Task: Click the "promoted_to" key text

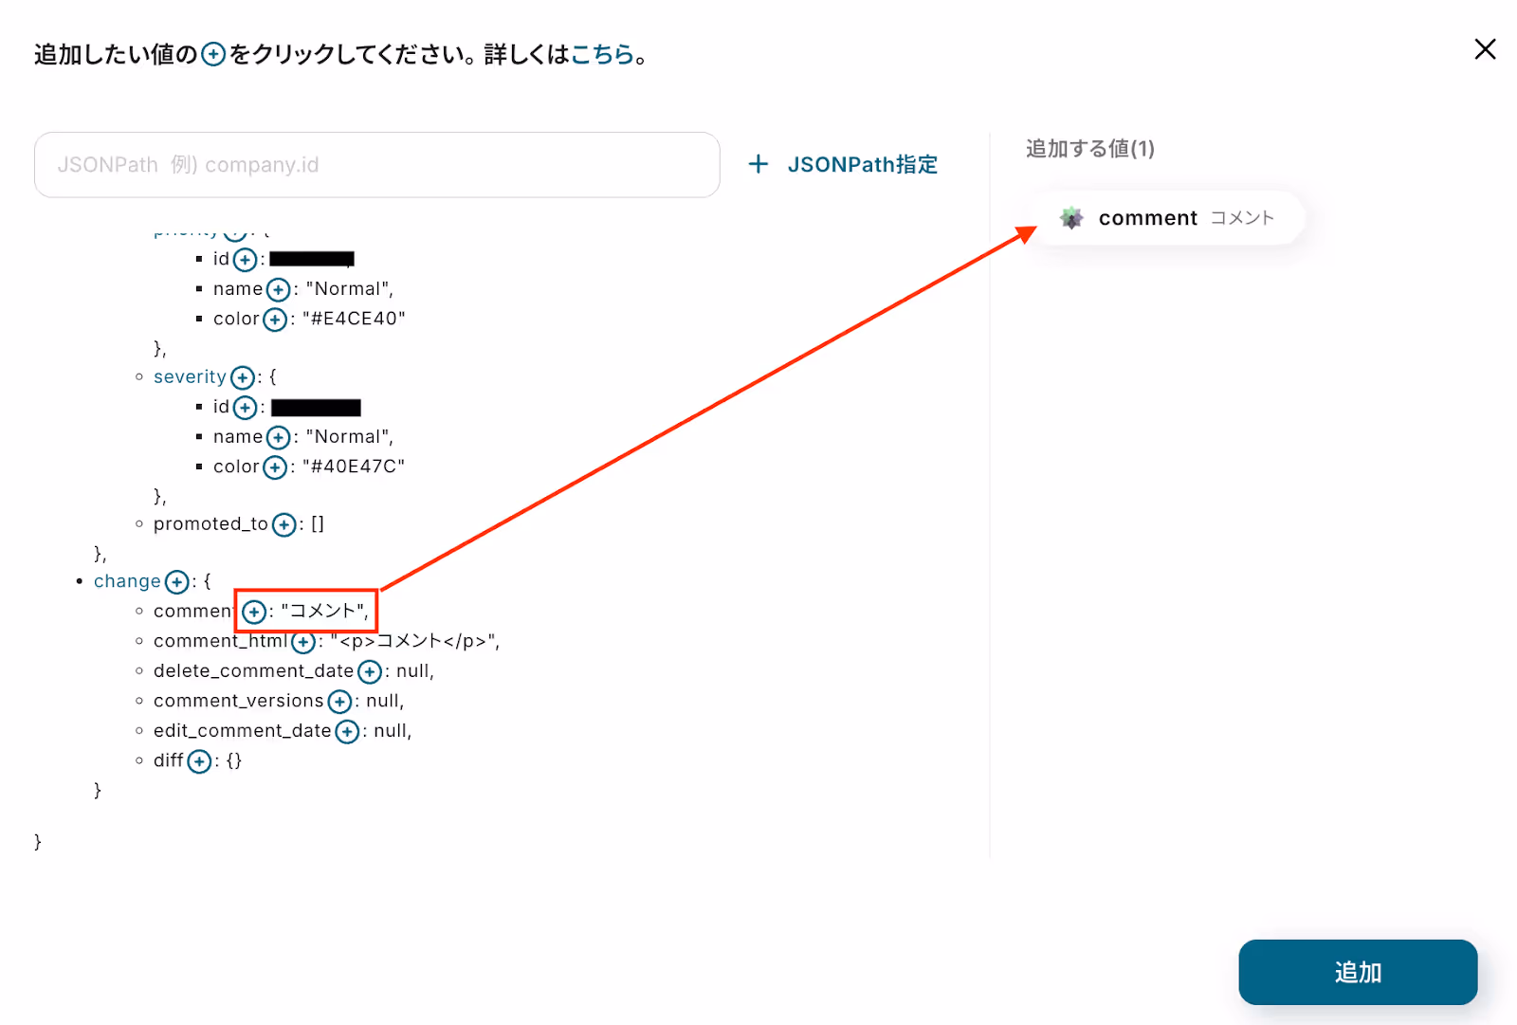Action: tap(210, 524)
